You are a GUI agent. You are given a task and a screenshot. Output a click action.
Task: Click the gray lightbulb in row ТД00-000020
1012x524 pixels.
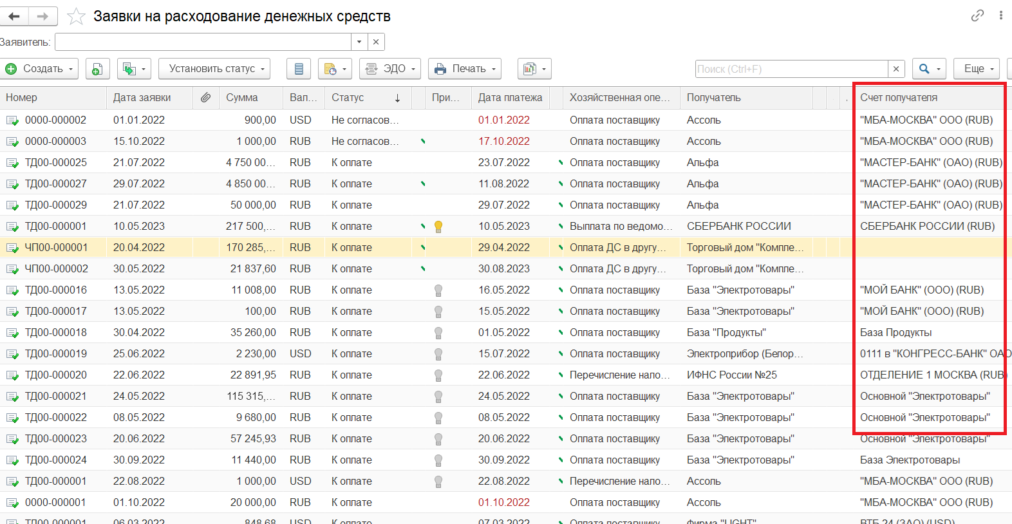438,375
